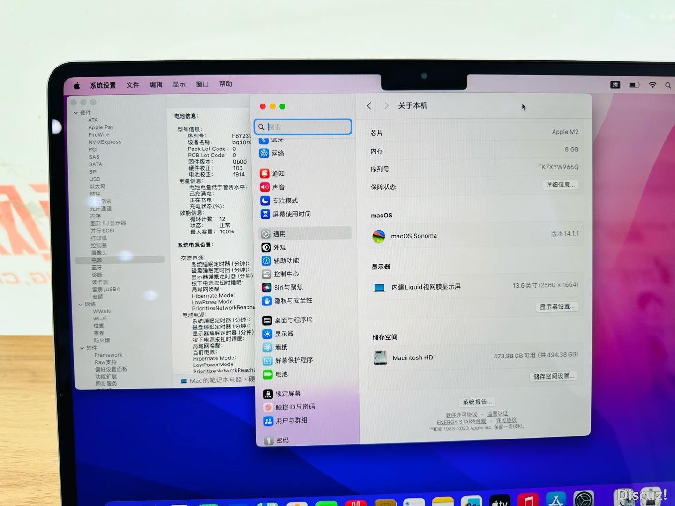Select Framework in software tree
Image resolution: width=675 pixels, height=506 pixels.
[108, 355]
